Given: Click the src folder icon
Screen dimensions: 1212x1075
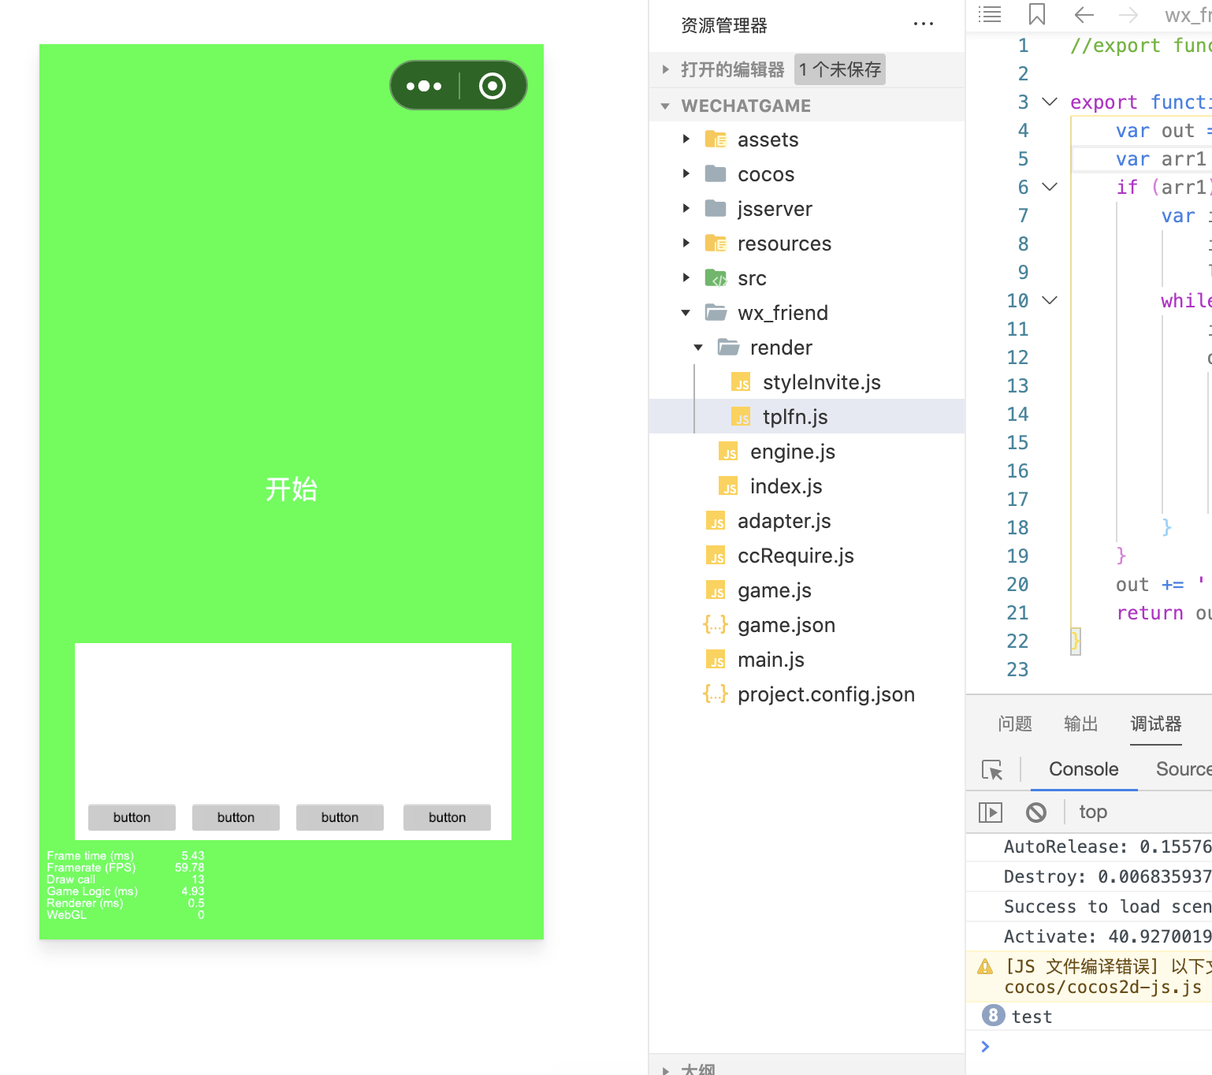Looking at the screenshot, I should point(716,278).
